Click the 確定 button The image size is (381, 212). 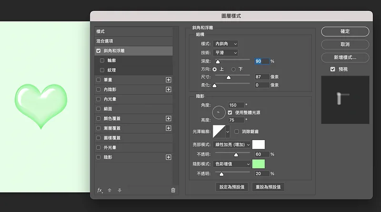point(345,31)
